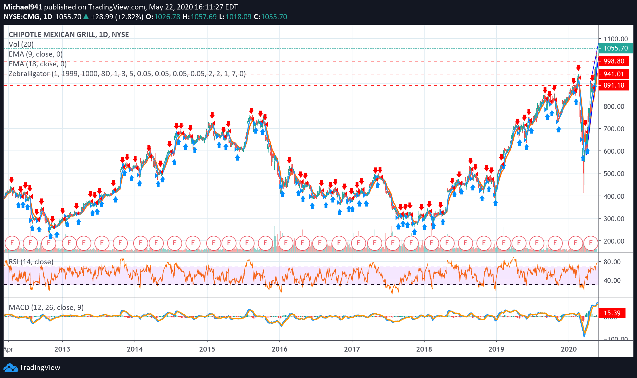The image size is (637, 378).
Task: Click the +28.99 (+2.82%) change text
Action: coord(117,17)
